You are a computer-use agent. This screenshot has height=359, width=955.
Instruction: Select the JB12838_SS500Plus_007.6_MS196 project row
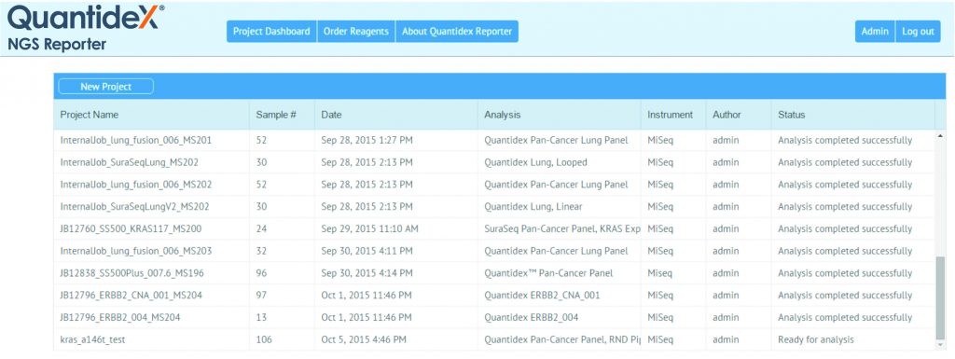coord(494,273)
